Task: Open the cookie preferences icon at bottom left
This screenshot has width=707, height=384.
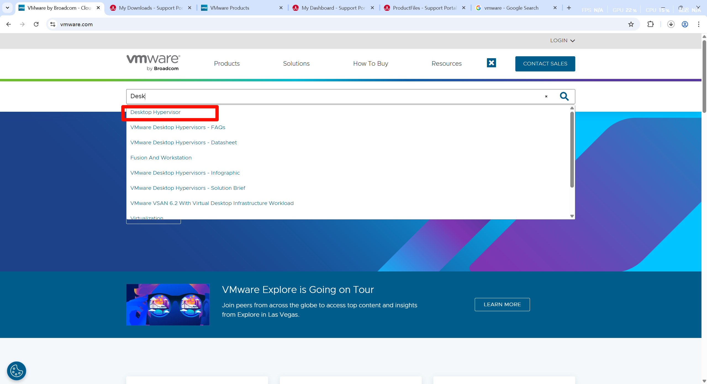Action: [16, 371]
